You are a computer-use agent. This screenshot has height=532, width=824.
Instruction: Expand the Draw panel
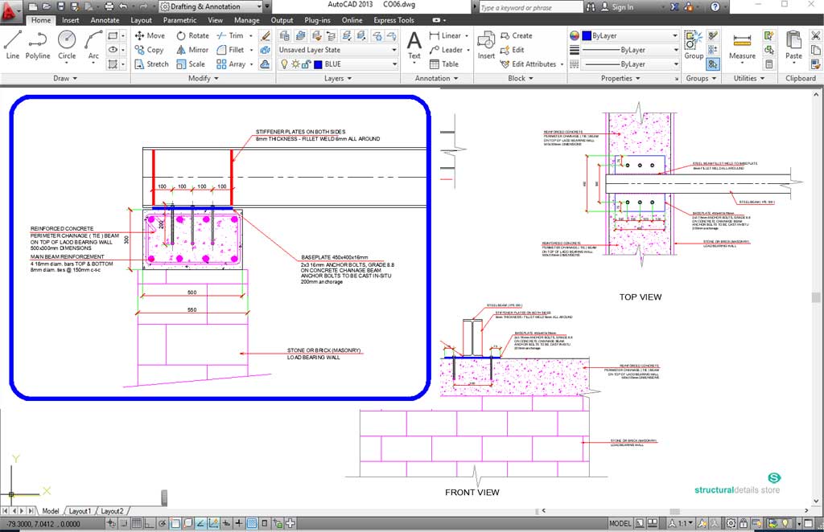pos(65,78)
